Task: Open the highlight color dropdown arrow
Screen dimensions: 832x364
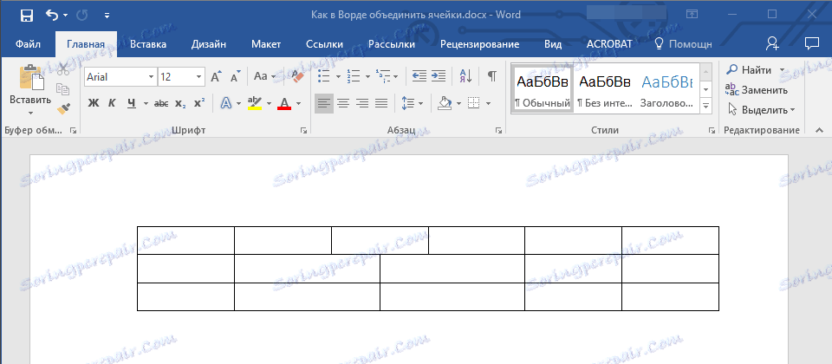Action: [269, 103]
